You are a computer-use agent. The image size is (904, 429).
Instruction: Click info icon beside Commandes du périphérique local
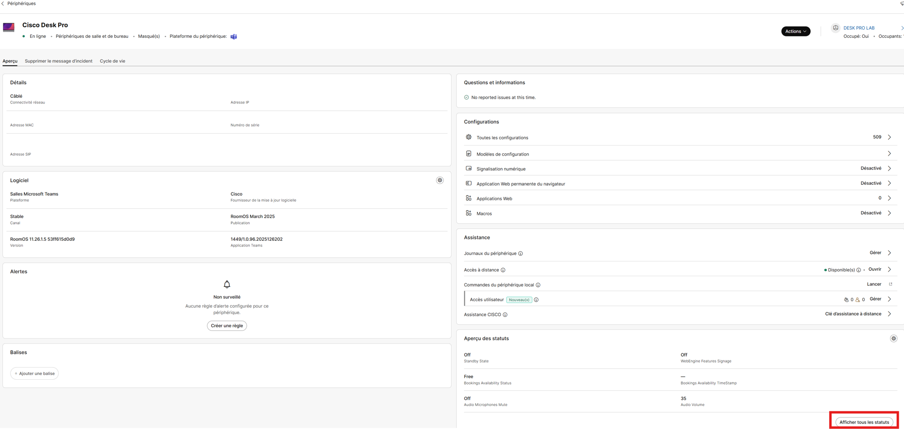(538, 285)
